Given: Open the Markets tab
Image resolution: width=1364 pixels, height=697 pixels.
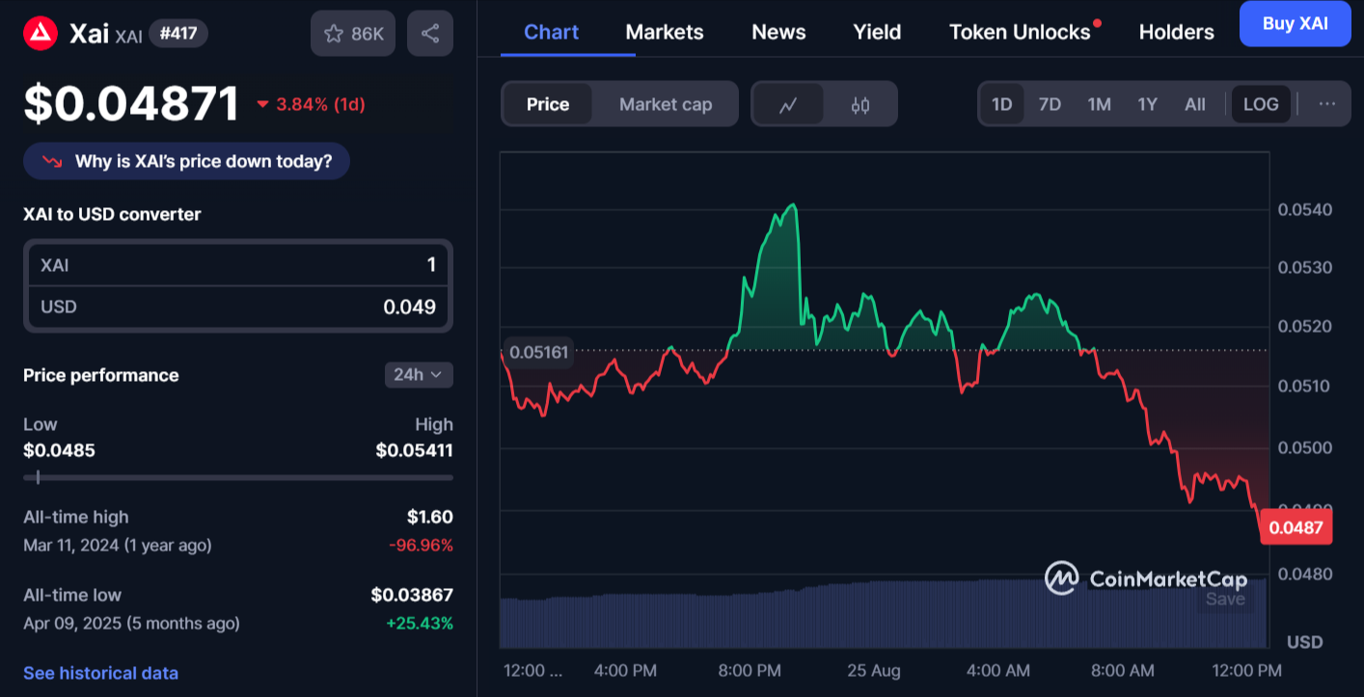Looking at the screenshot, I should pyautogui.click(x=665, y=32).
